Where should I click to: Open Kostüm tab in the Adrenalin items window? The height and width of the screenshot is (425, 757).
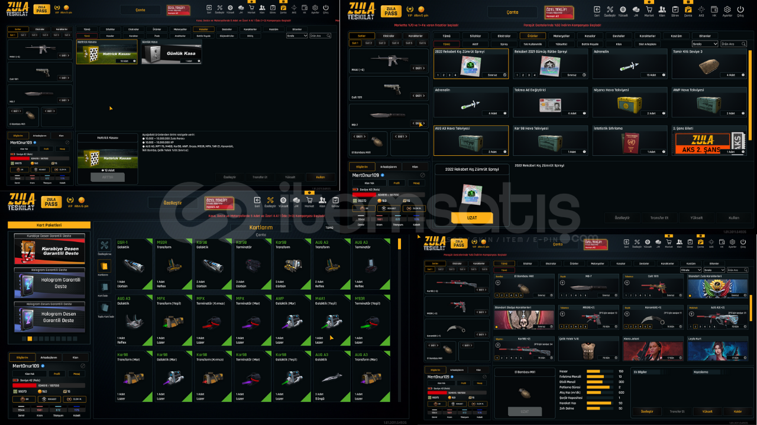pyautogui.click(x=675, y=35)
